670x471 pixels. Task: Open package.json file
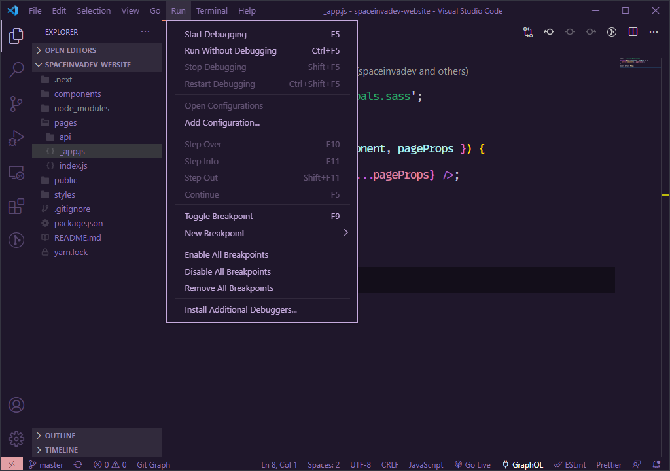coord(97,223)
